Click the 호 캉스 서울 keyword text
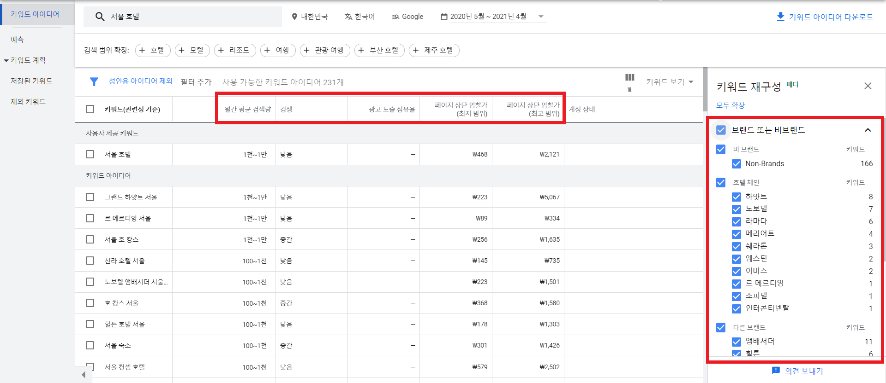Viewport: 886px width, 383px height. [121, 303]
